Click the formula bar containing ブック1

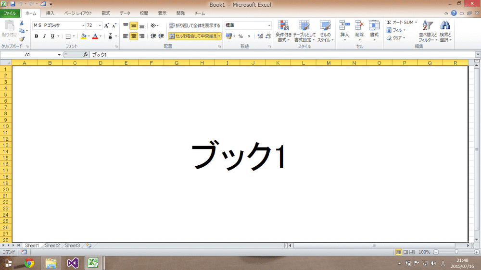click(282, 55)
